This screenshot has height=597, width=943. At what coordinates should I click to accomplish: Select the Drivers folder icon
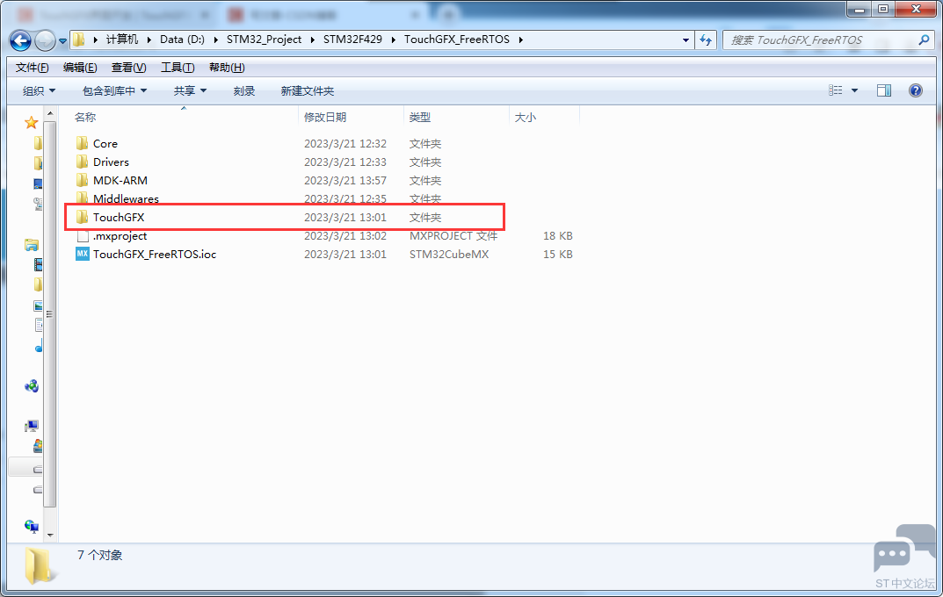pyautogui.click(x=83, y=162)
